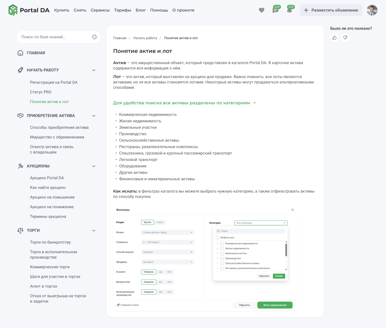Go home via Portal DA logo
Screen dimensions: 386x328
[29, 10]
